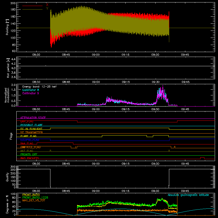Click the 09:30 tick under modulation plot
Viewport: 218px width, 218px height.
pyautogui.click(x=155, y=109)
